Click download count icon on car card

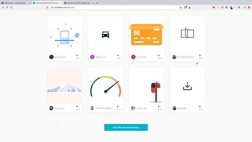click(118, 58)
